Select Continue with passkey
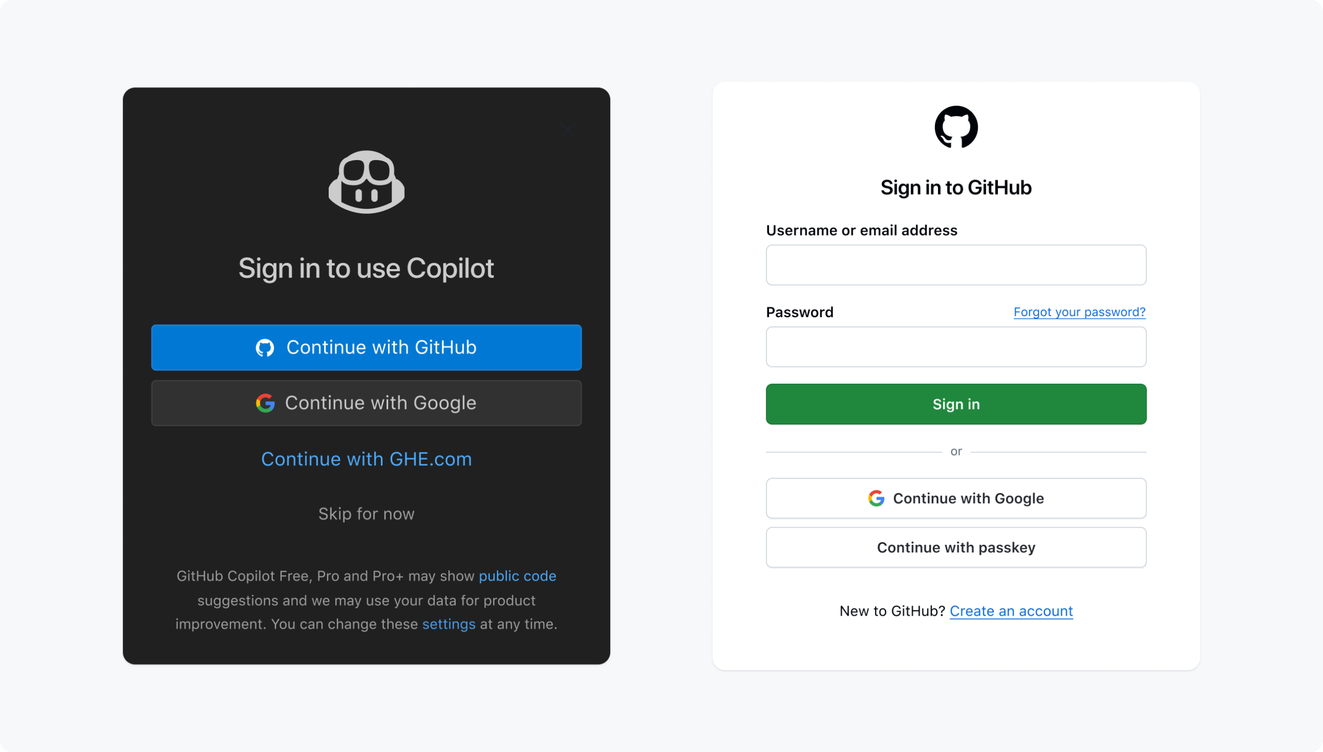Image resolution: width=1323 pixels, height=752 pixels. point(956,547)
